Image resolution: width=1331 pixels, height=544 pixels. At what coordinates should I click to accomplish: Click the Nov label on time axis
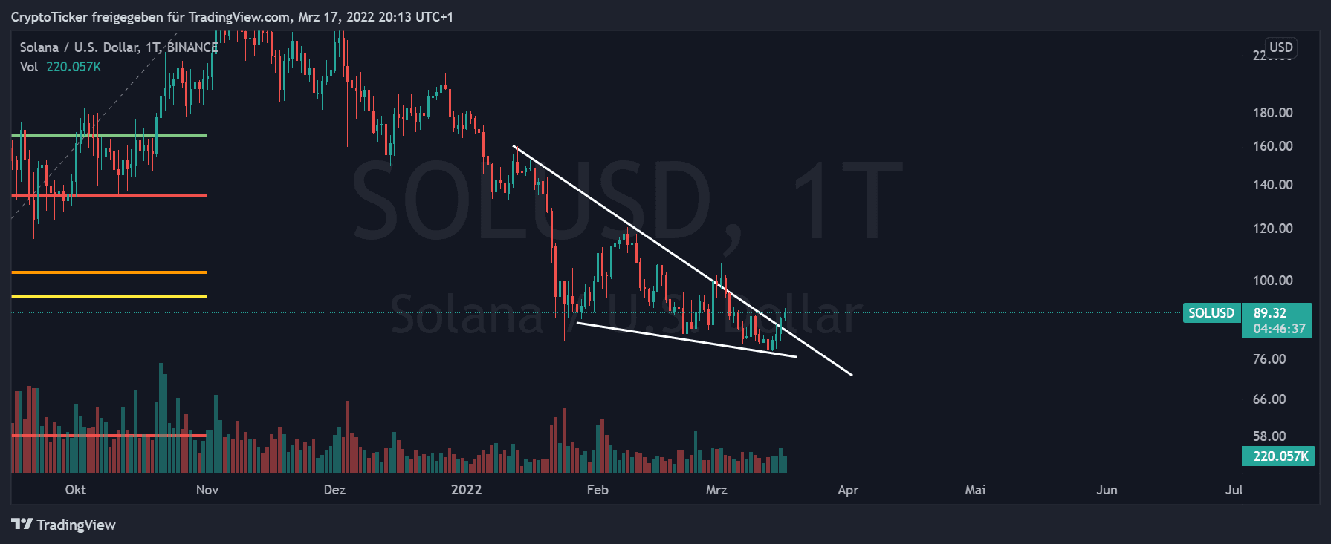coord(207,490)
